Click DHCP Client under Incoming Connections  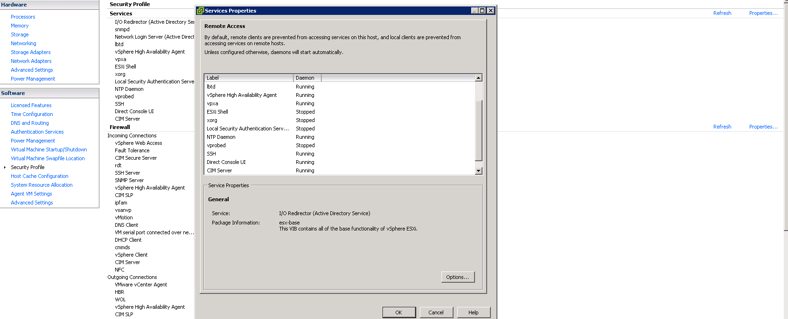point(128,240)
